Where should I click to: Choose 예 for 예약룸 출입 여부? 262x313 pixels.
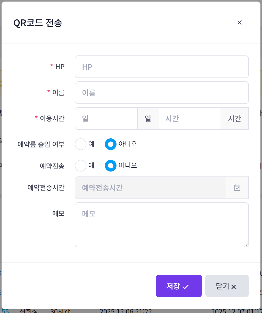click(81, 144)
